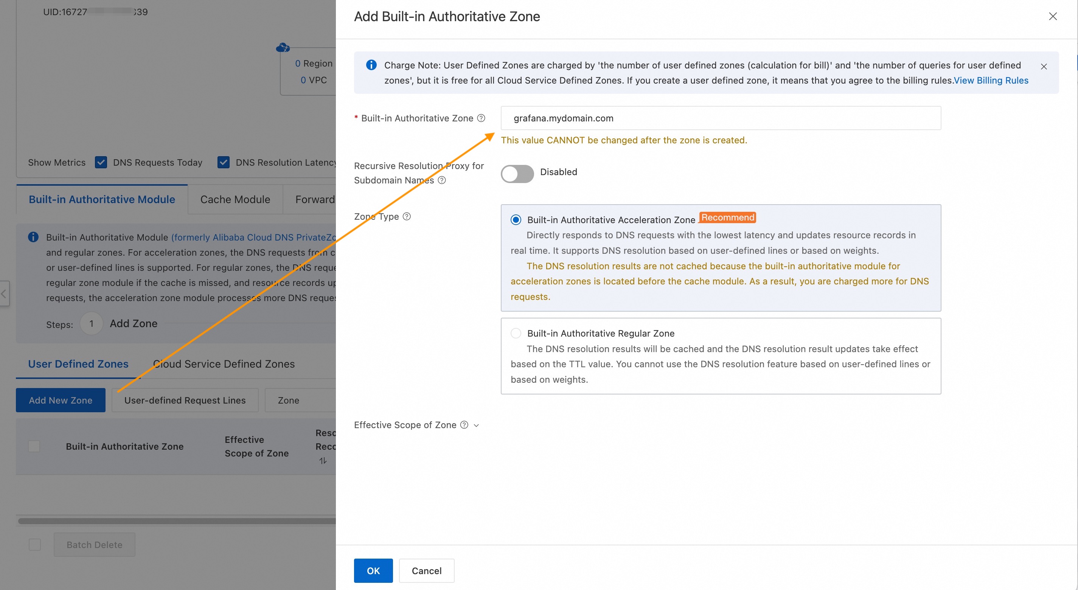Screen dimensions: 1078x590
Task: Click sort icon in Resource Records column
Action: (323, 461)
